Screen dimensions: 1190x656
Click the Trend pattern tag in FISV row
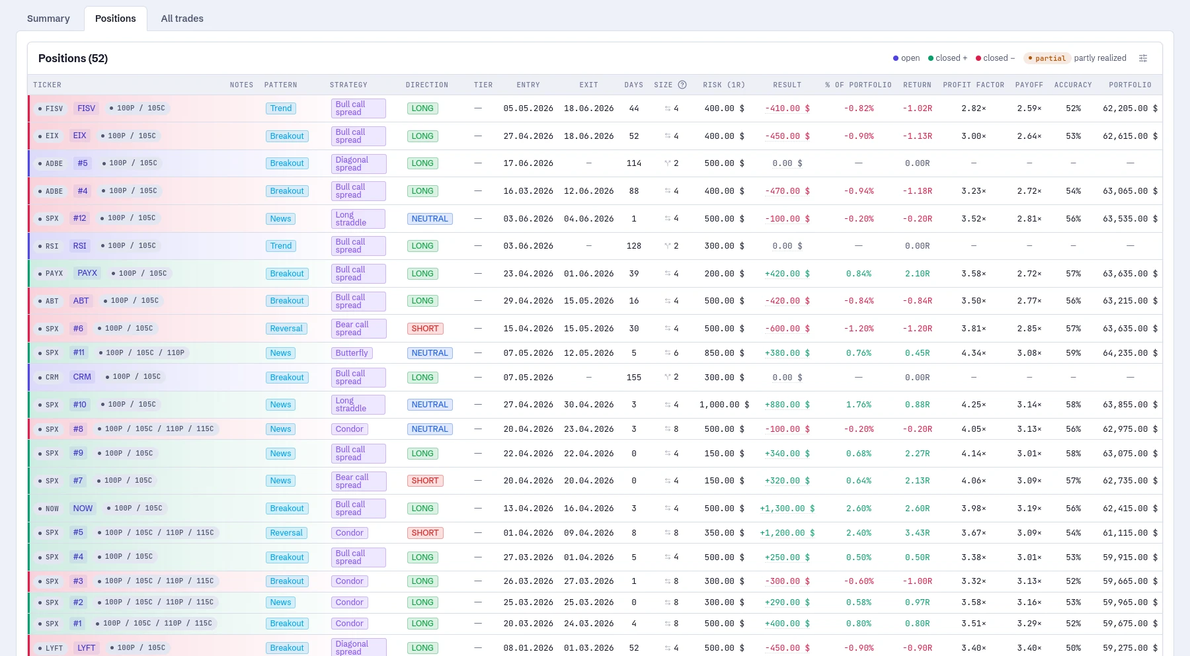[x=281, y=108]
